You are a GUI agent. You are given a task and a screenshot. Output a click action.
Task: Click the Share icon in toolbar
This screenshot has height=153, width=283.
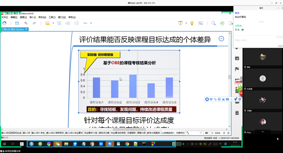point(222,23)
